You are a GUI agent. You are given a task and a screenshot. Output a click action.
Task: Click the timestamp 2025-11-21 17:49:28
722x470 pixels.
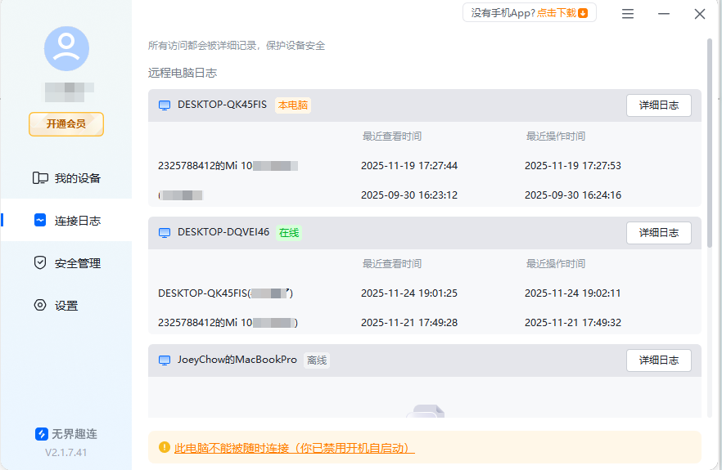409,322
